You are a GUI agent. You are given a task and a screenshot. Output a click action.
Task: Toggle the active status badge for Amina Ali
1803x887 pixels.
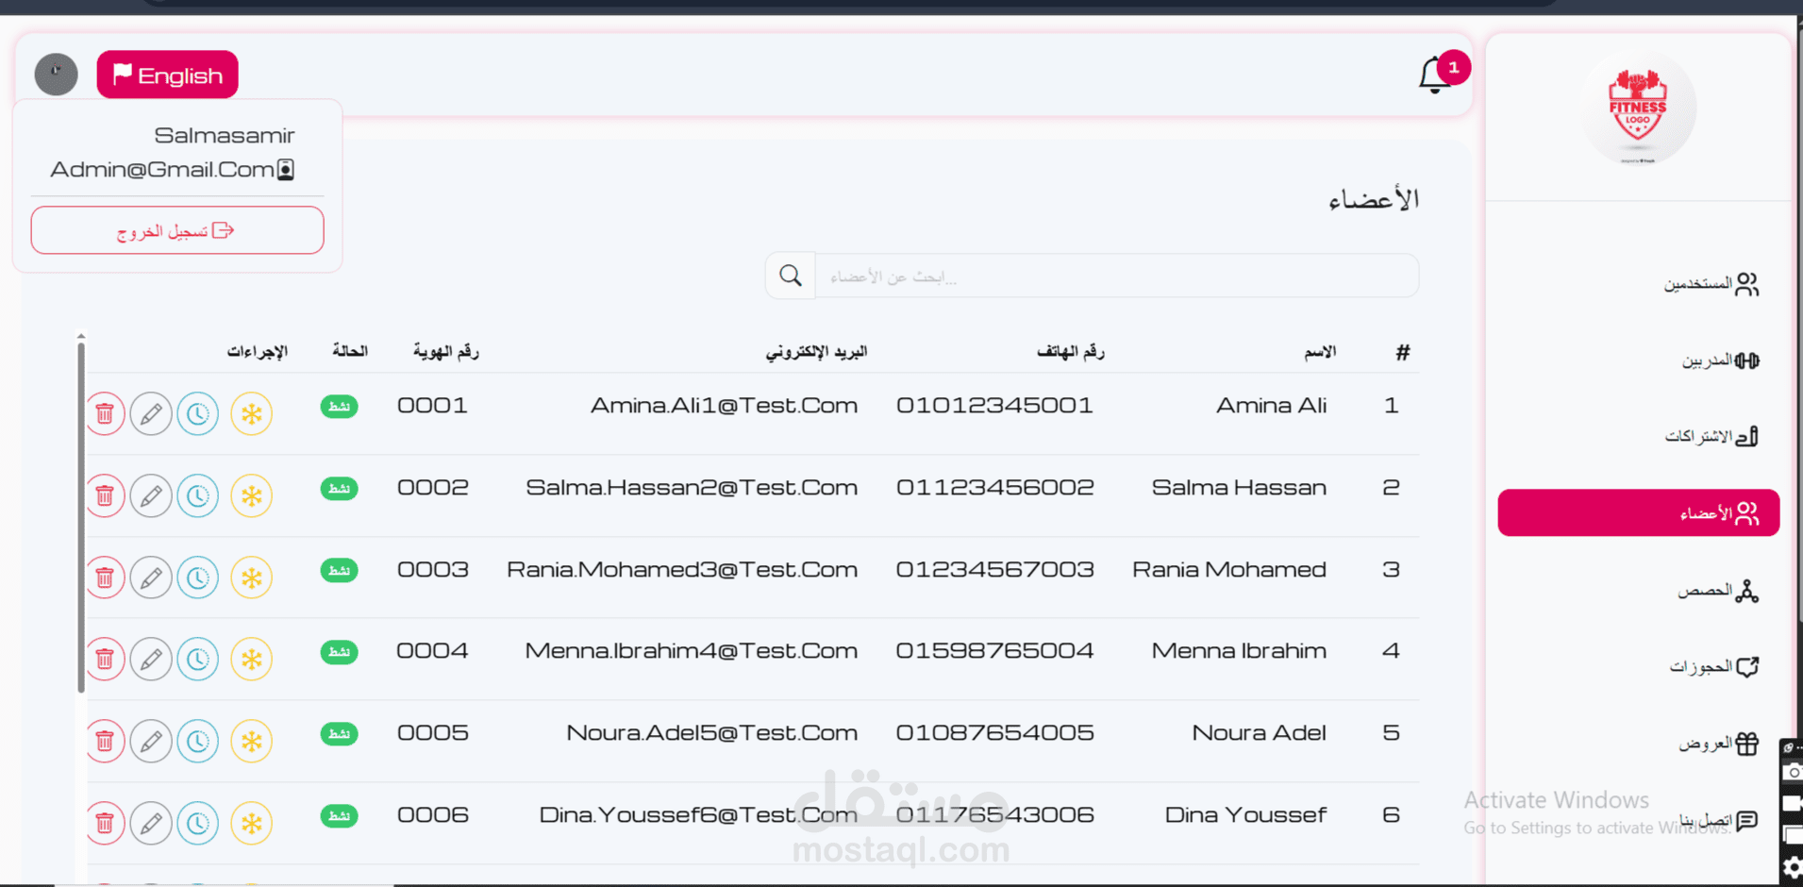[339, 407]
